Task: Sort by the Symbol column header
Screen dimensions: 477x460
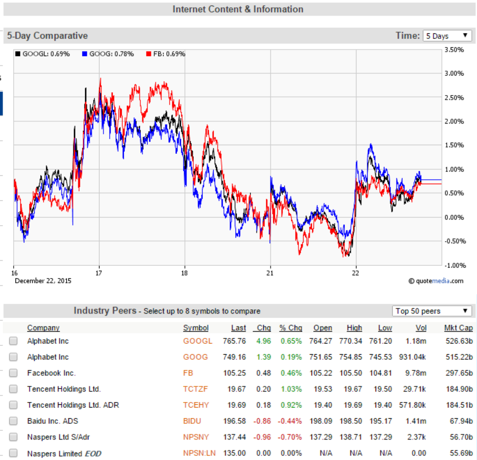Action: pos(196,328)
